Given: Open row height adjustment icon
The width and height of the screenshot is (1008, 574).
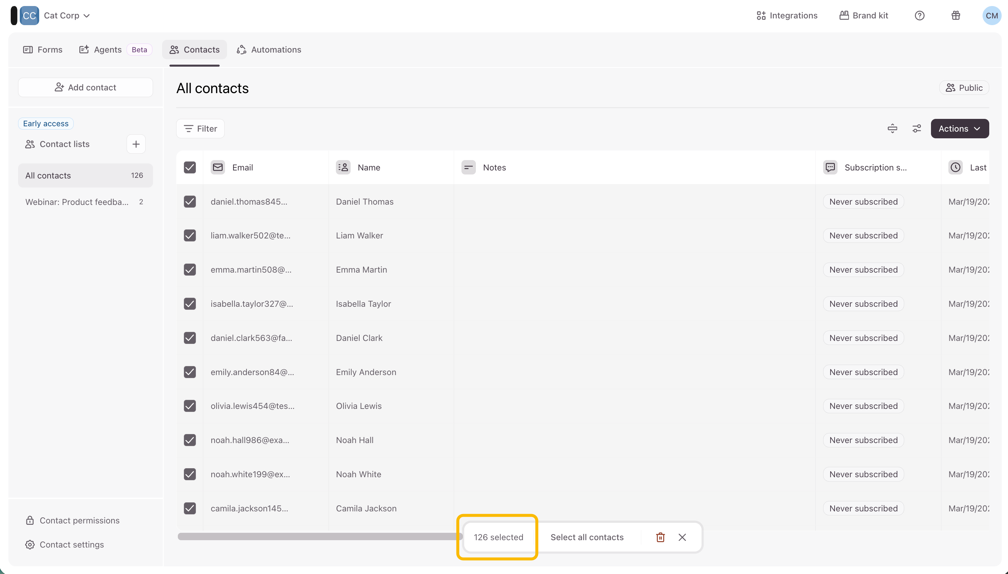Looking at the screenshot, I should pos(892,129).
